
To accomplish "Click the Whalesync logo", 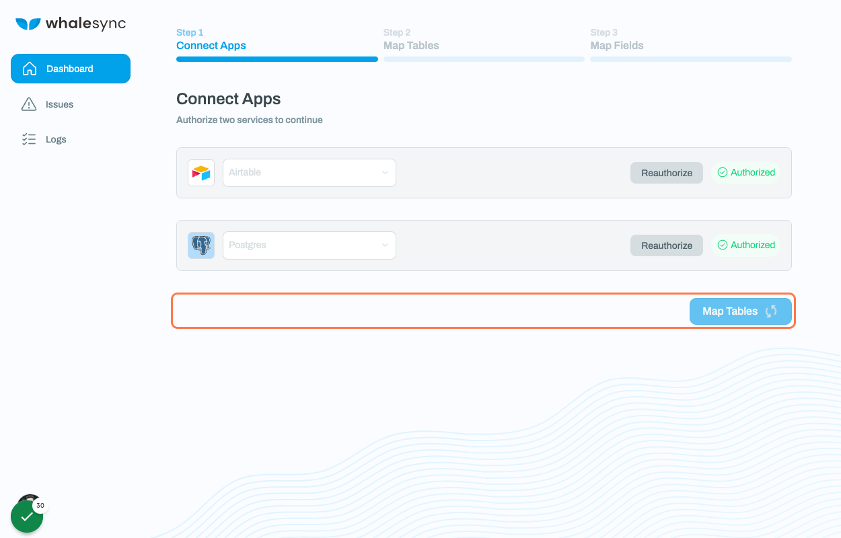I will click(71, 24).
